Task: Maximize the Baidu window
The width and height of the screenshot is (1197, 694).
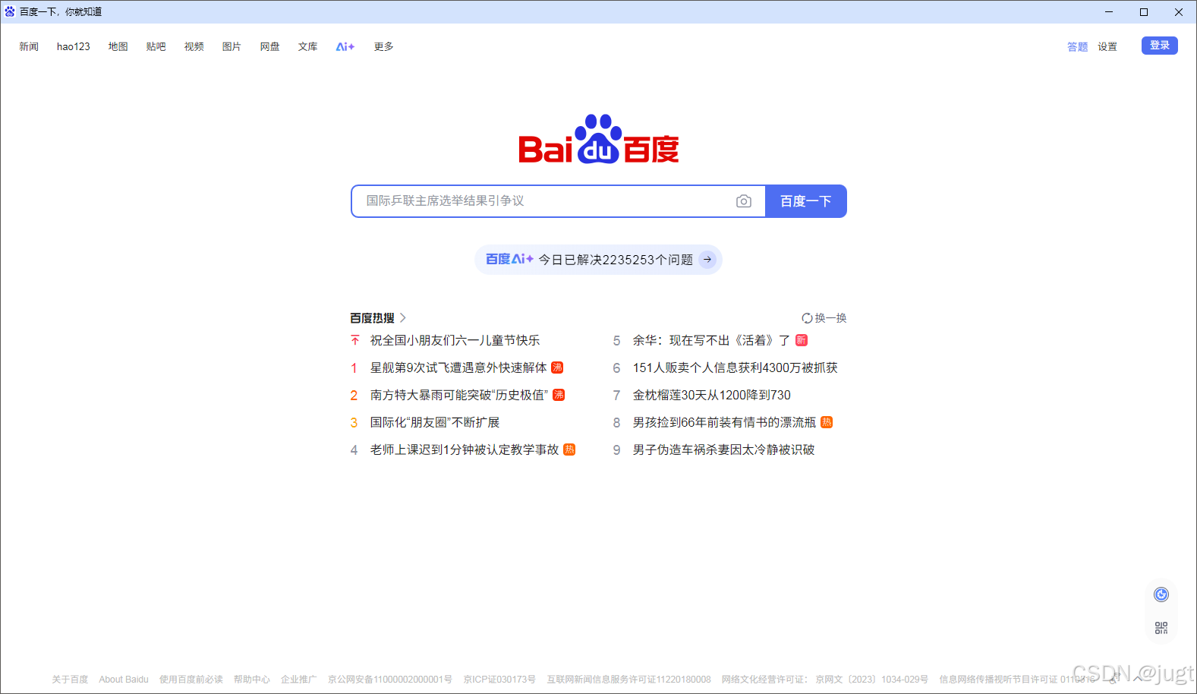Action: coord(1144,11)
